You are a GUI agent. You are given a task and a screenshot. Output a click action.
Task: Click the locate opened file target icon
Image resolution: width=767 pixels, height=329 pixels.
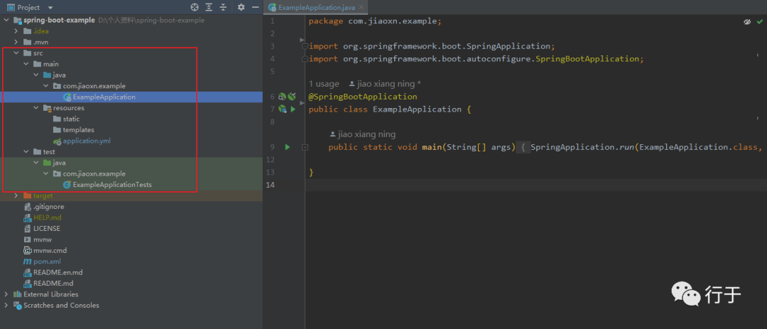click(x=195, y=7)
